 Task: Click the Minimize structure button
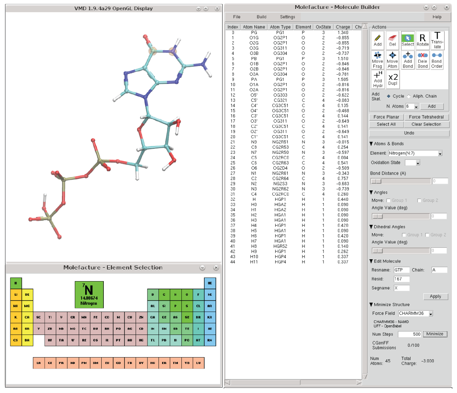click(x=435, y=334)
